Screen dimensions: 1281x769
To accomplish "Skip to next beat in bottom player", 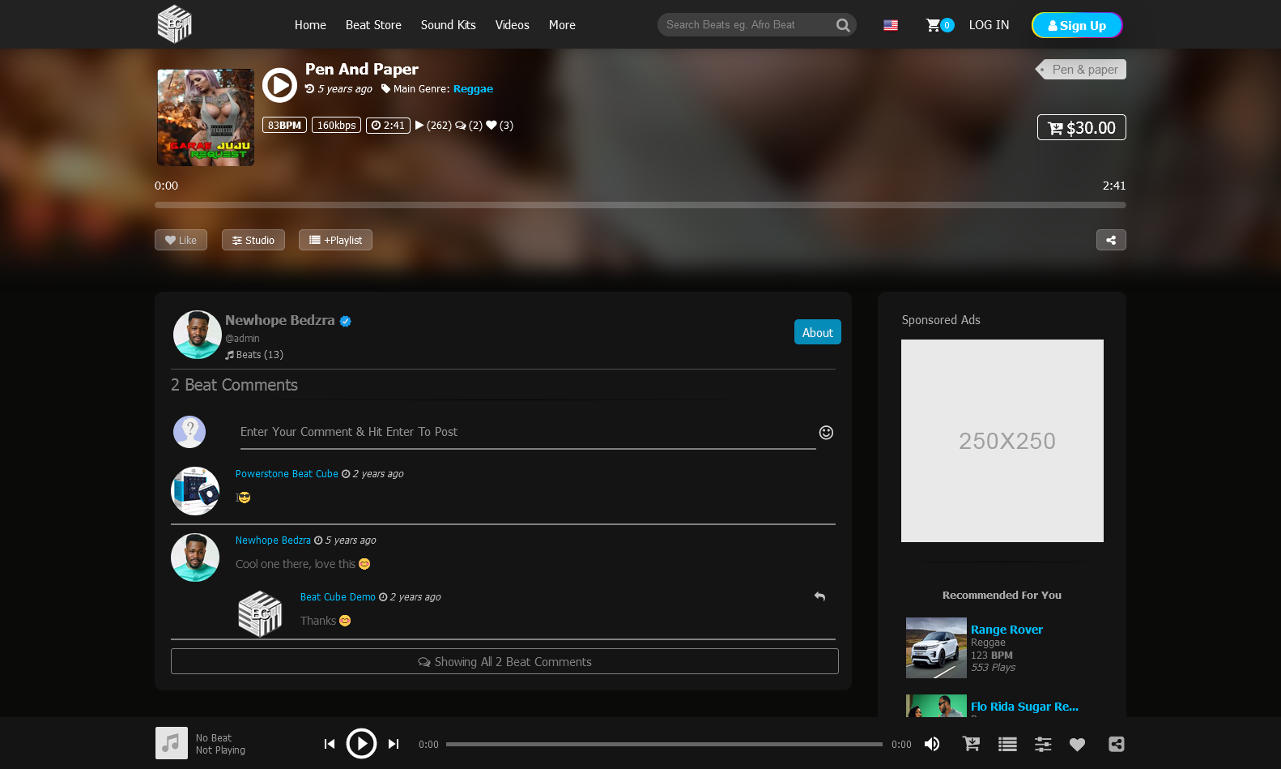I will pyautogui.click(x=394, y=744).
